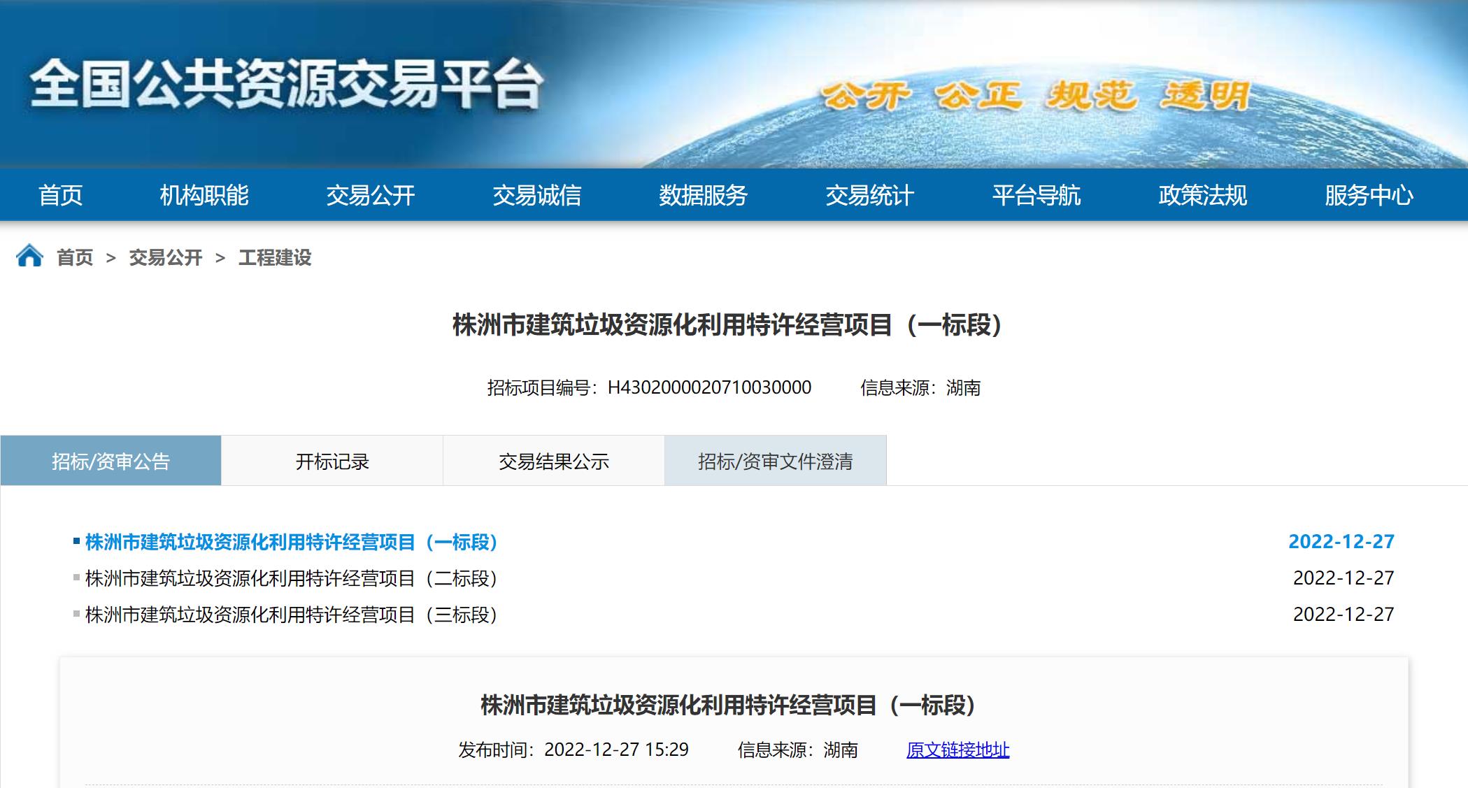Image resolution: width=1468 pixels, height=788 pixels.
Task: Open 首页 in main navigation bar
Action: pos(61,195)
